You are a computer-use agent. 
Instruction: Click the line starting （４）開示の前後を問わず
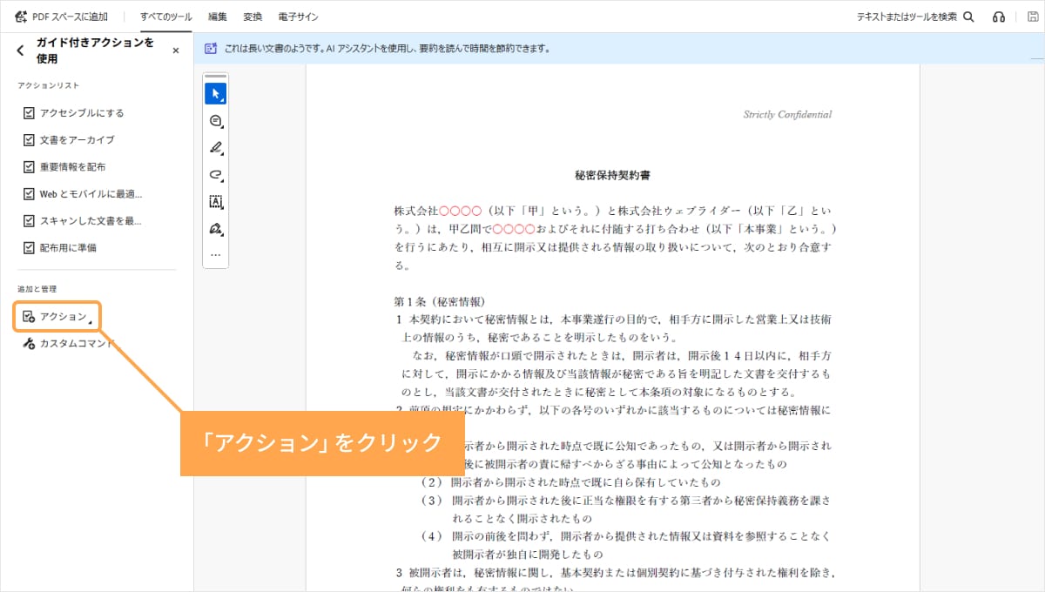pos(625,535)
